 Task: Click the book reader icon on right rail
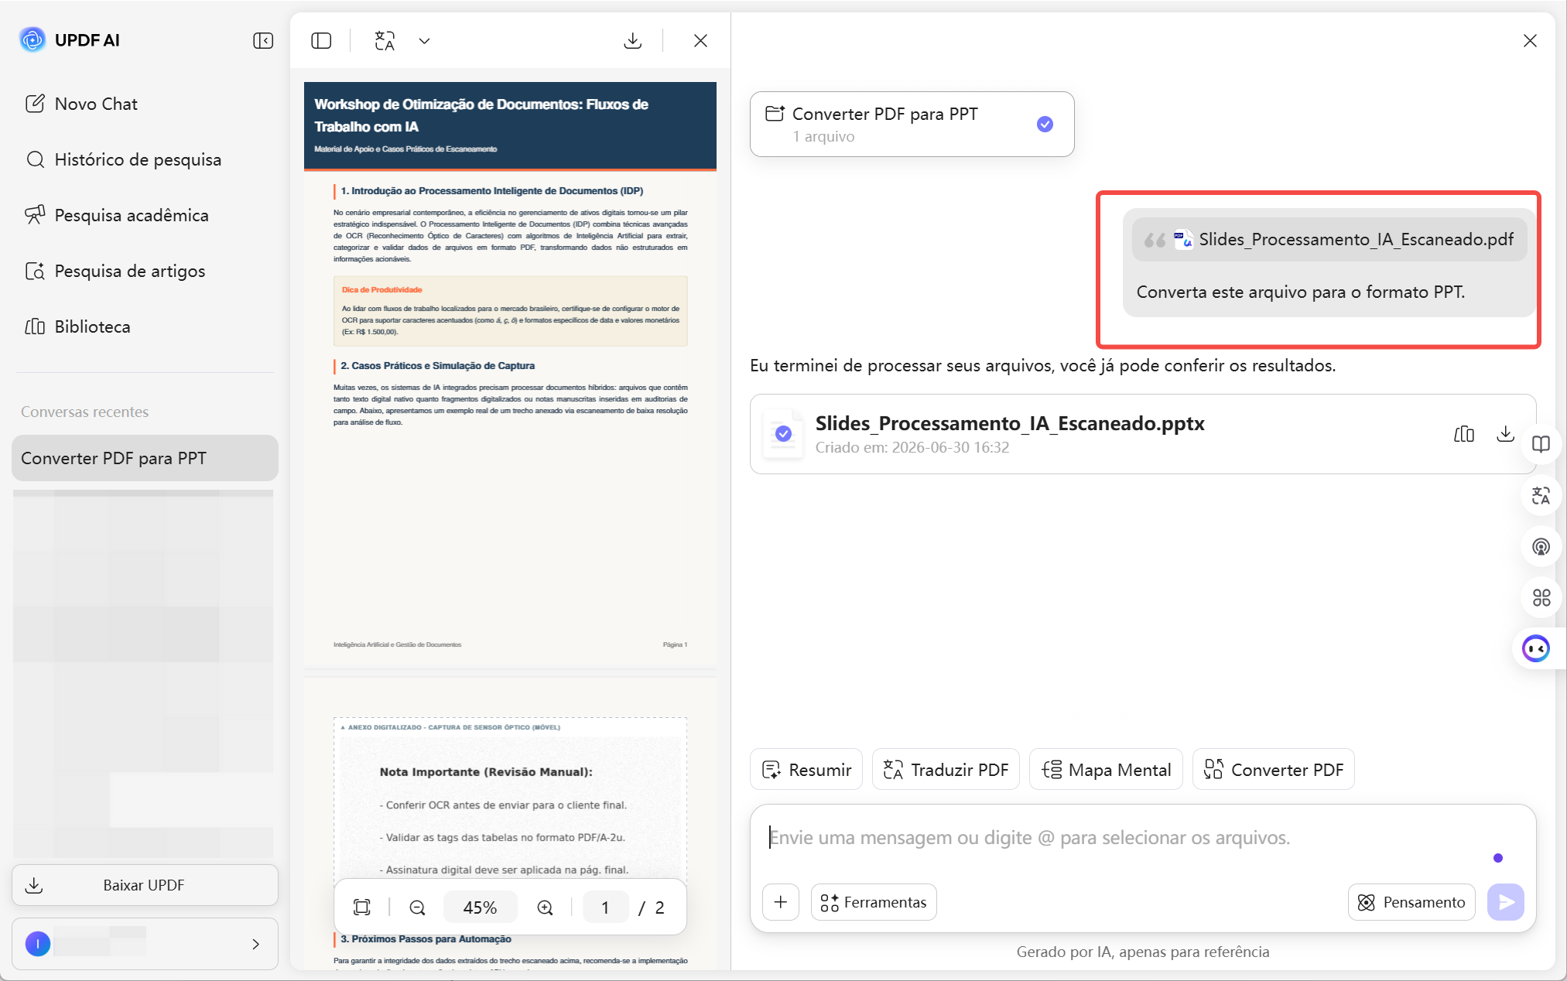pyautogui.click(x=1541, y=444)
